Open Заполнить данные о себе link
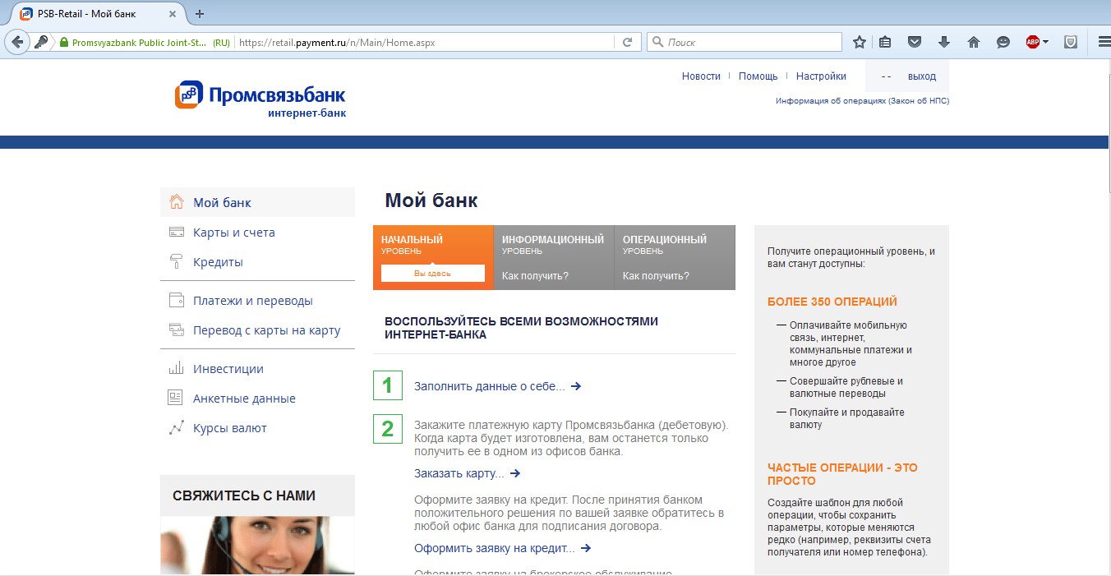 coord(497,386)
